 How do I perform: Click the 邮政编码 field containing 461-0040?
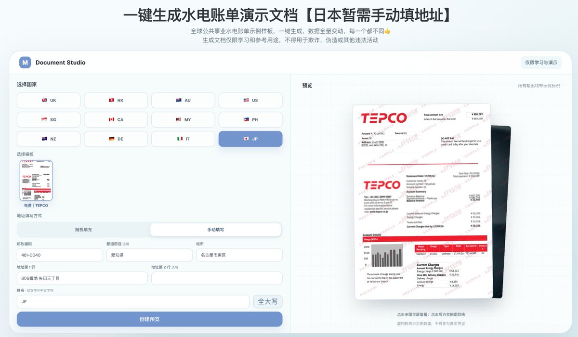[x=60, y=255]
